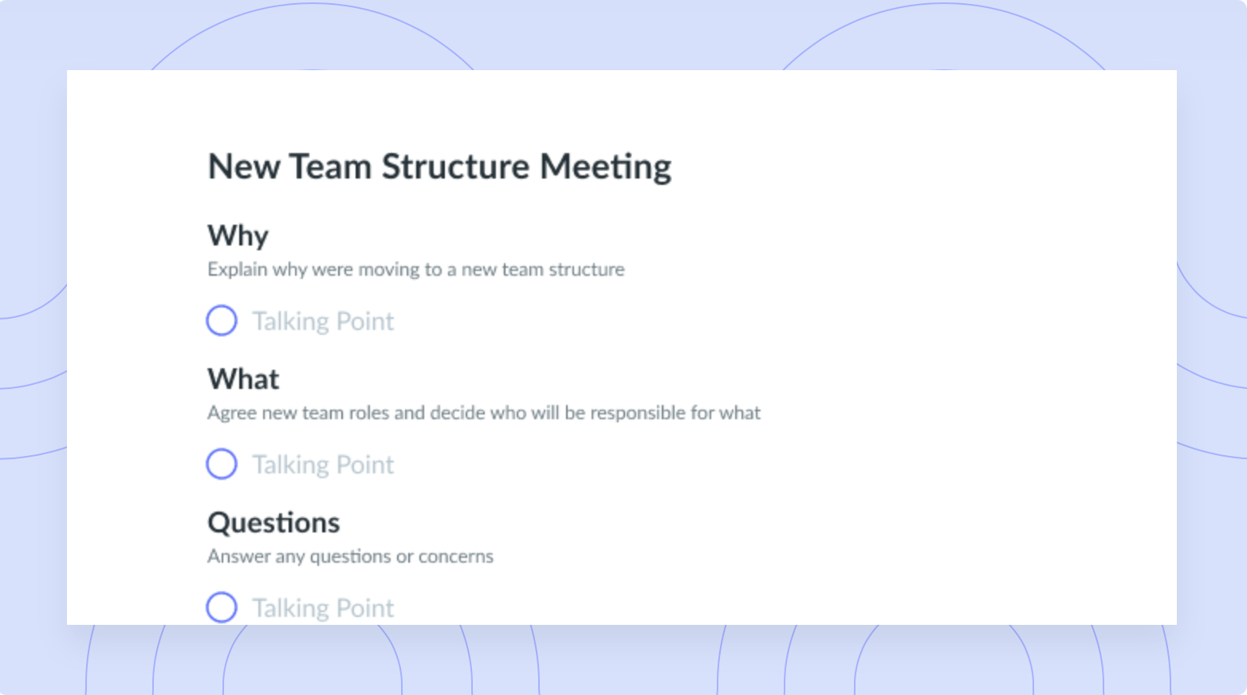The height and width of the screenshot is (695, 1247).
Task: Click the word 'Meeting' in the title
Action: click(x=606, y=167)
